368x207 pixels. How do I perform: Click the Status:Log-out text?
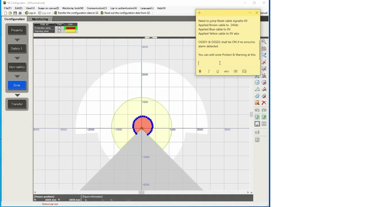click(x=50, y=204)
